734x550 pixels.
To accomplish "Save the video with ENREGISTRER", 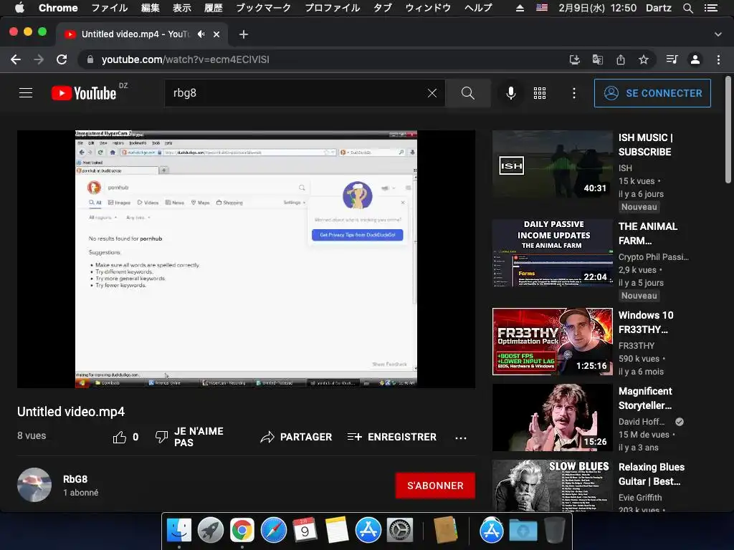I will click(x=392, y=437).
